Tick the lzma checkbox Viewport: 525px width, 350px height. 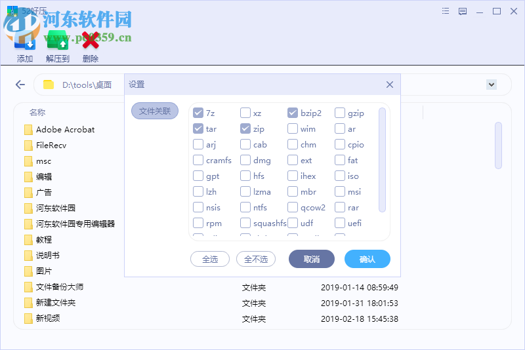245,191
